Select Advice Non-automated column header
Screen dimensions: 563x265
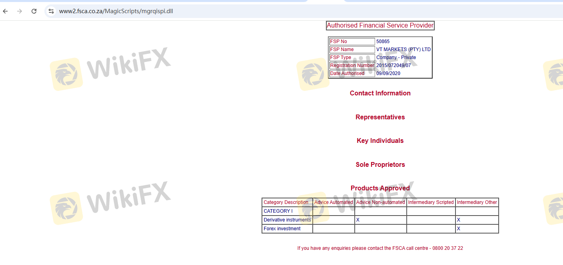tap(380, 202)
